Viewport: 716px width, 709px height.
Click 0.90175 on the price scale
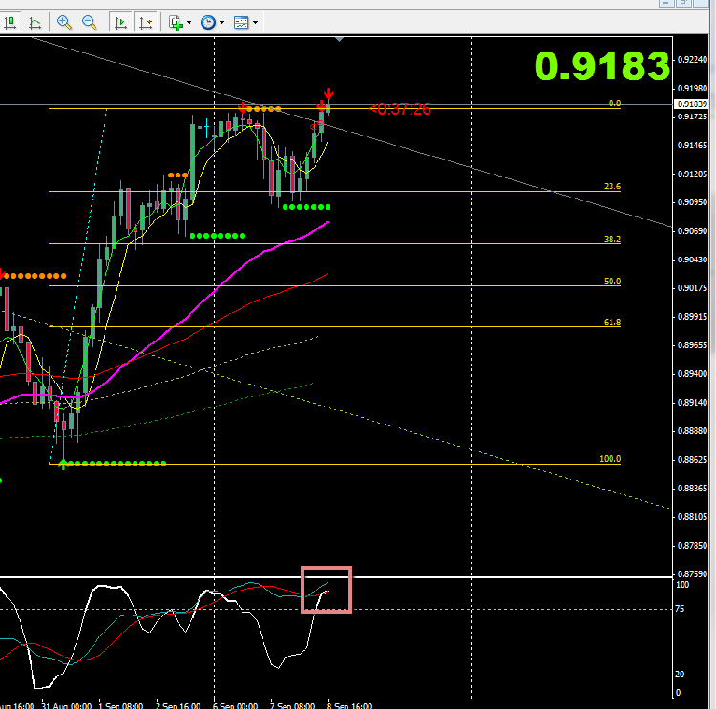coord(692,288)
